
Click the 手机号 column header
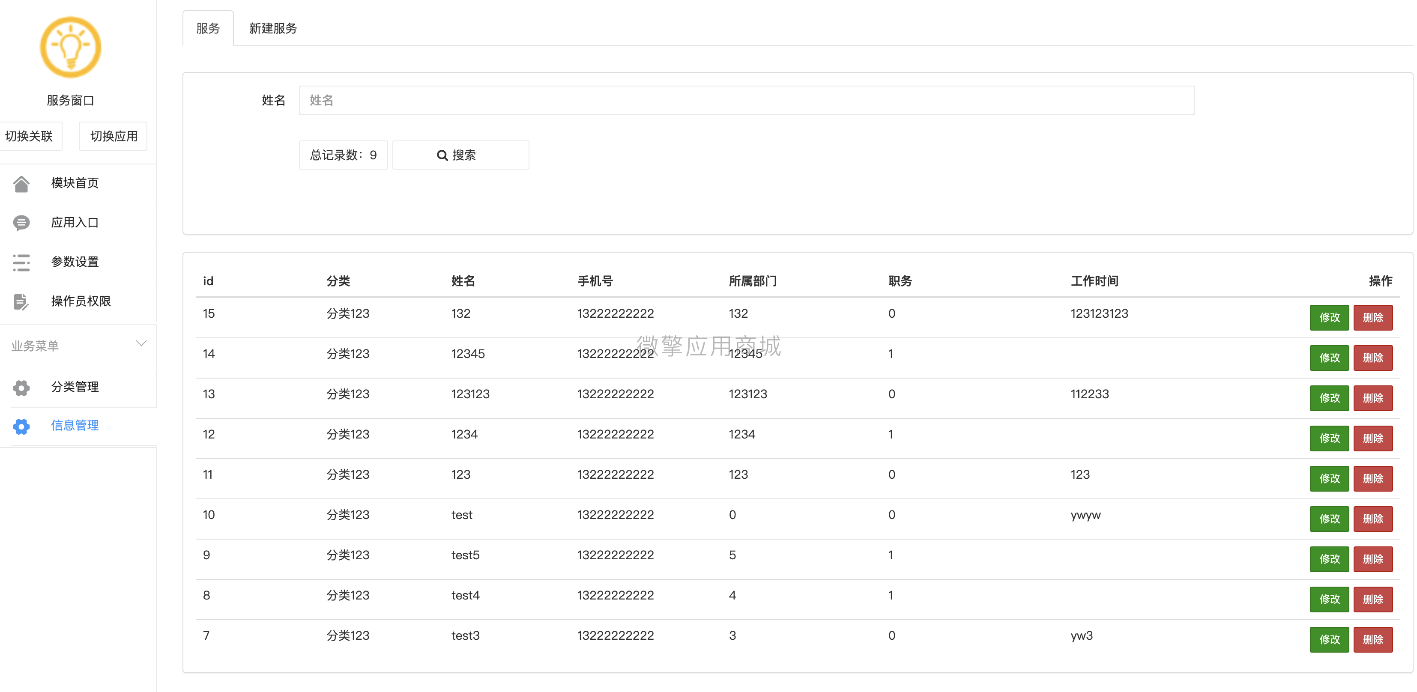(x=595, y=281)
